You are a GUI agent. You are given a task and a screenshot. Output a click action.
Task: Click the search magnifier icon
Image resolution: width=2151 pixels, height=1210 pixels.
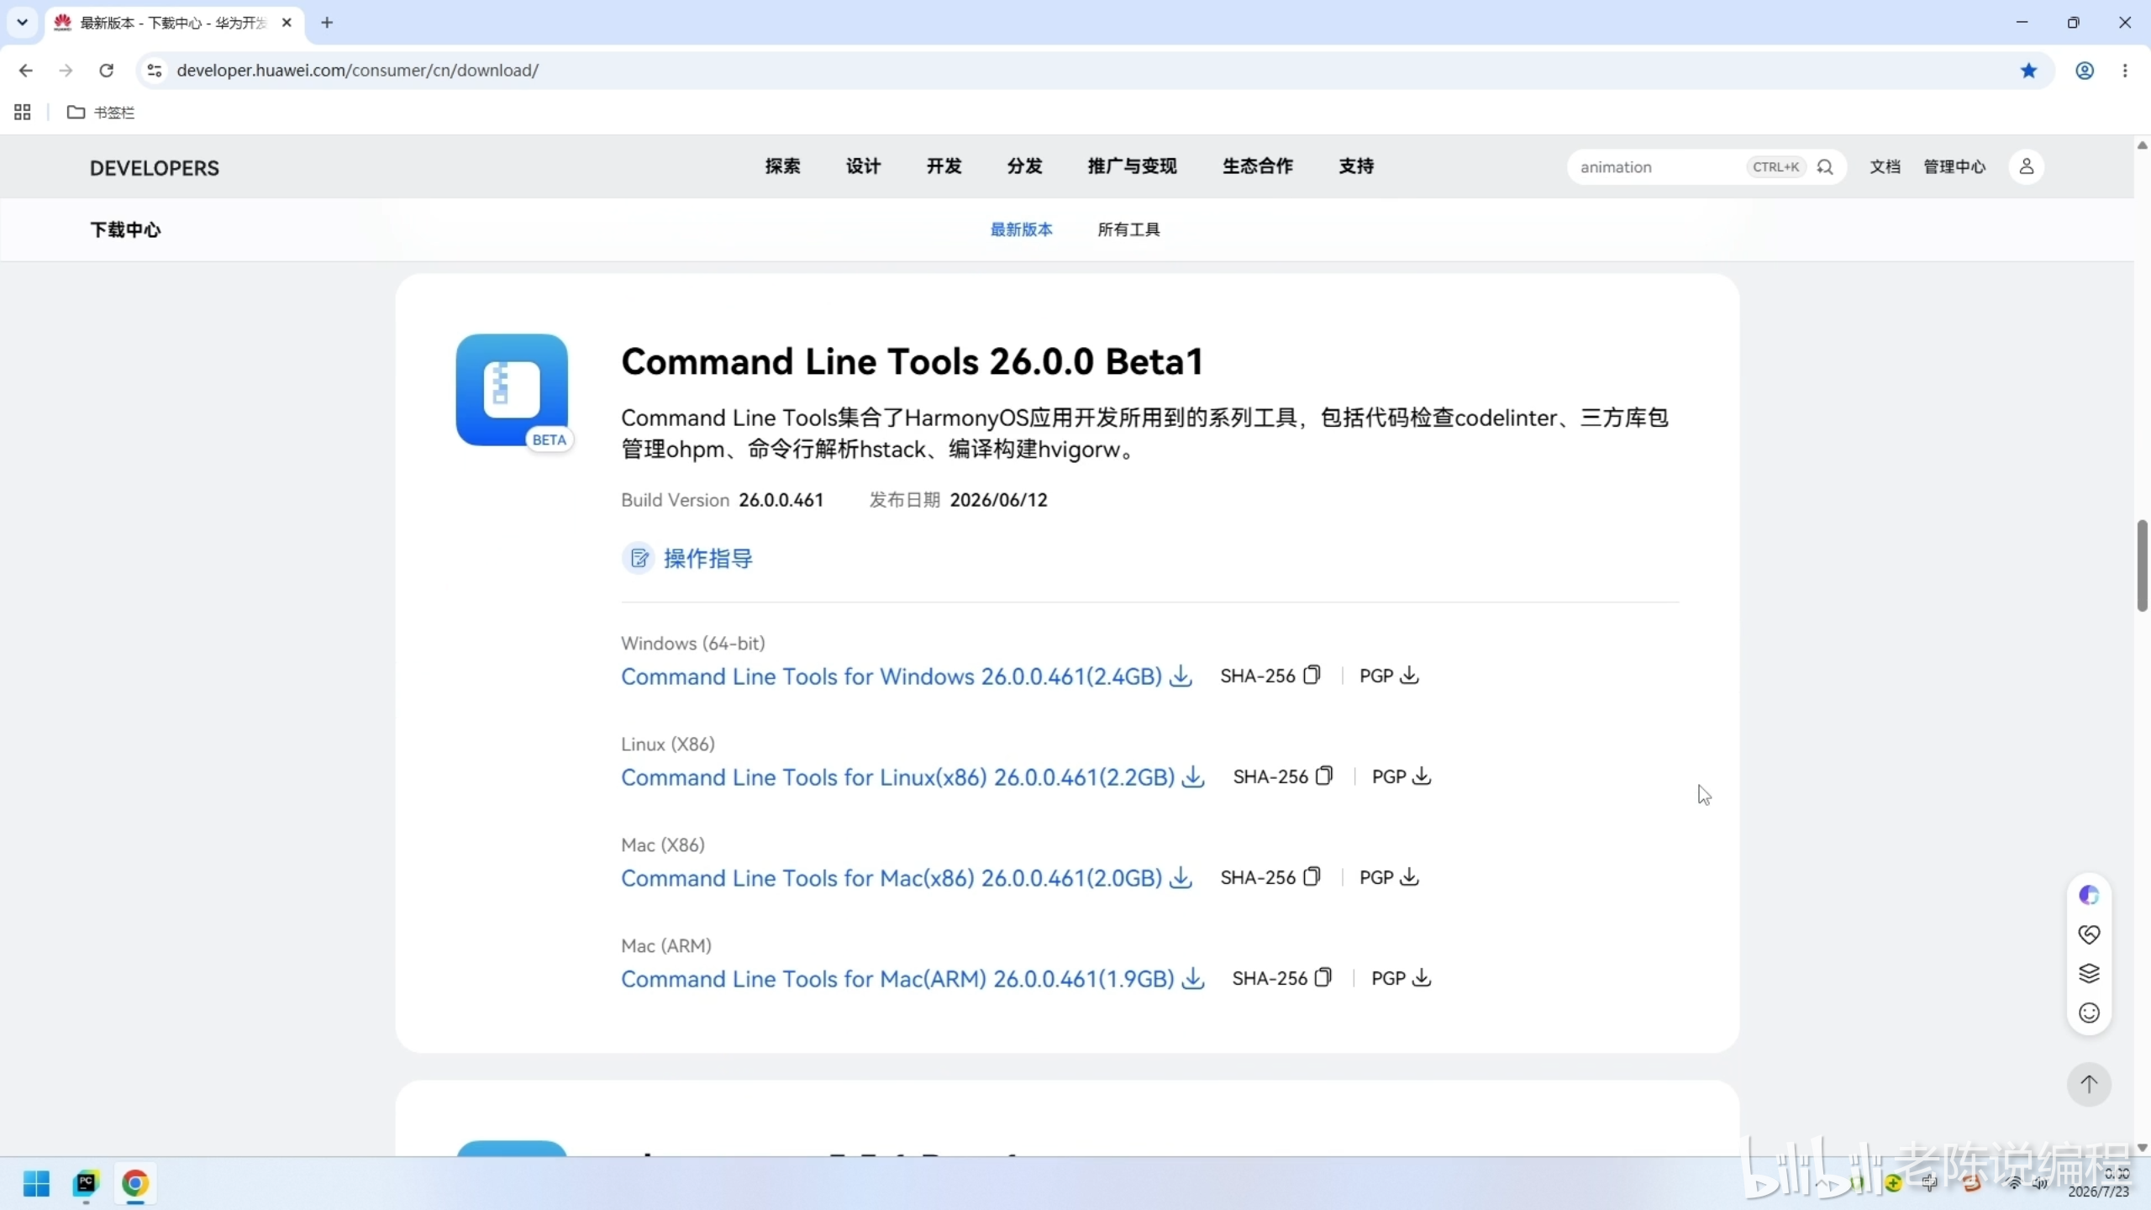1825,167
